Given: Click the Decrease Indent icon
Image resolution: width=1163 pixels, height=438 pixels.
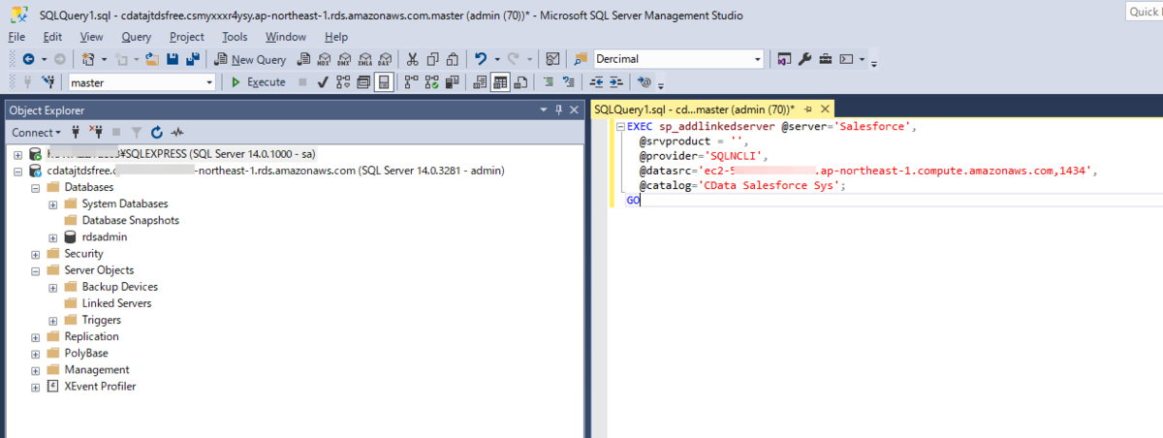Looking at the screenshot, I should click(x=597, y=82).
